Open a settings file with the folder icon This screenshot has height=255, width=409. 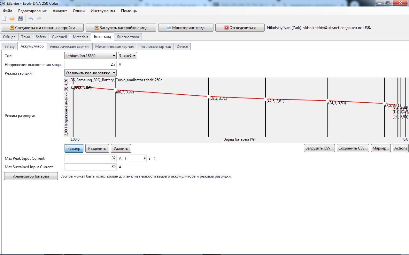[12, 19]
